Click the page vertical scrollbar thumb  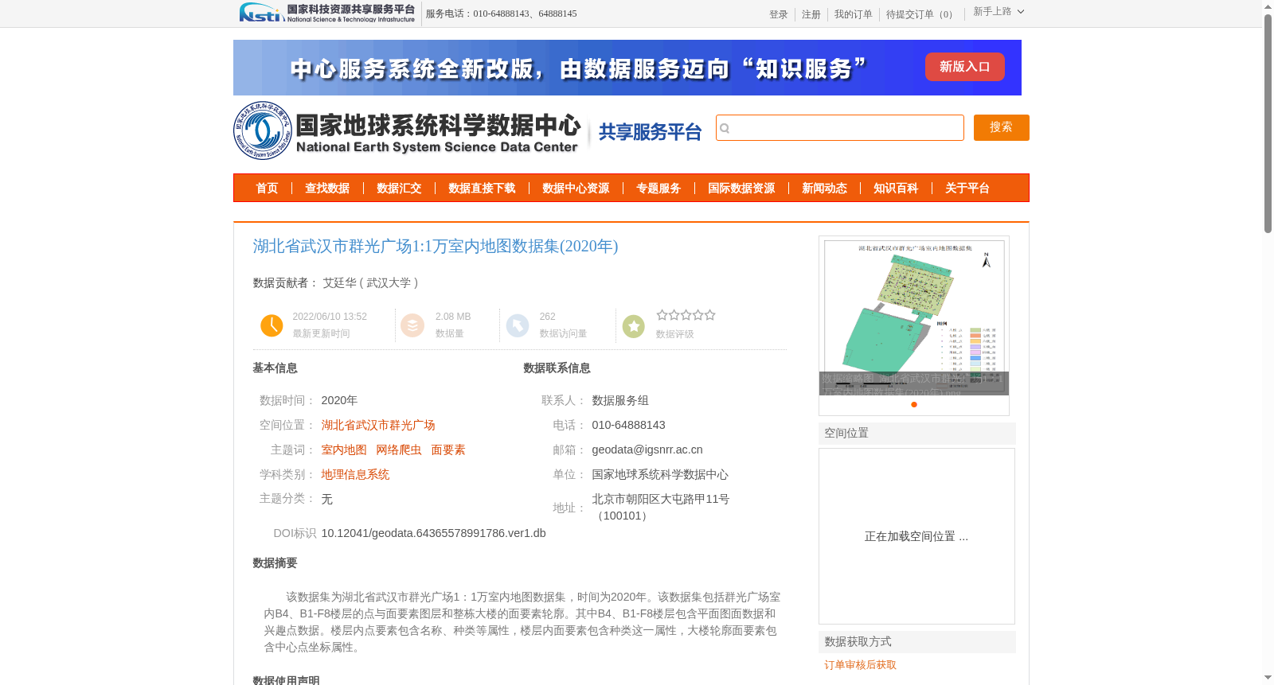click(1268, 123)
